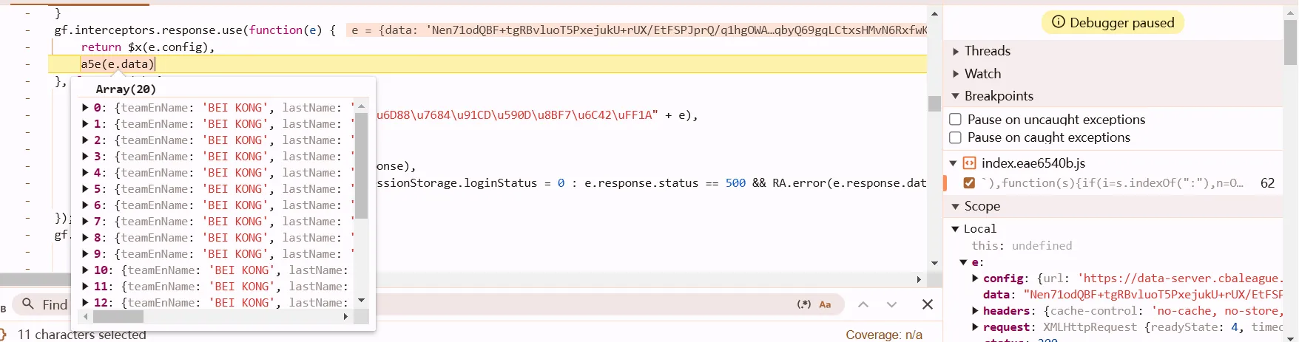The image size is (1299, 342).
Task: Click popup horizontal scrollbar left arrow
Action: (86, 317)
